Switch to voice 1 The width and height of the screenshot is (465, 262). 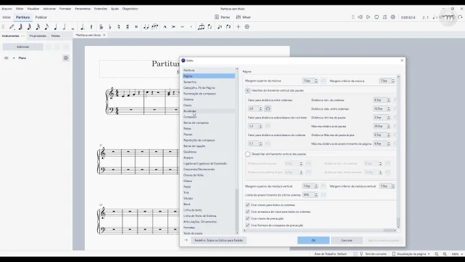(x=220, y=27)
